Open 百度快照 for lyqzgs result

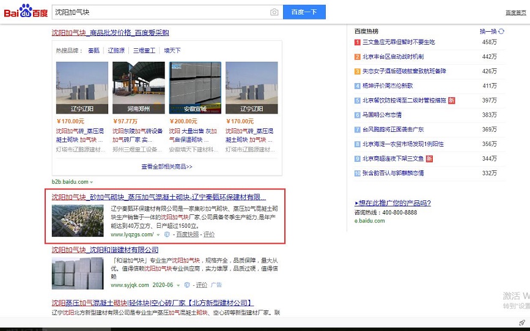(x=187, y=235)
